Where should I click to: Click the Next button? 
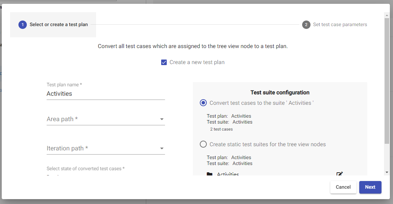pyautogui.click(x=370, y=187)
